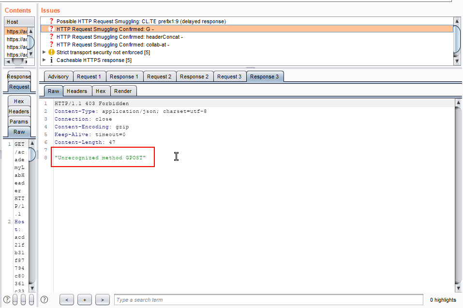
Task: Click the previous match '<' button
Action: pyautogui.click(x=67, y=300)
